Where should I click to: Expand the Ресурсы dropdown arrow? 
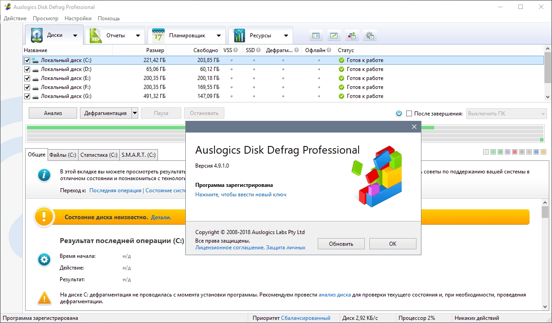coord(286,35)
